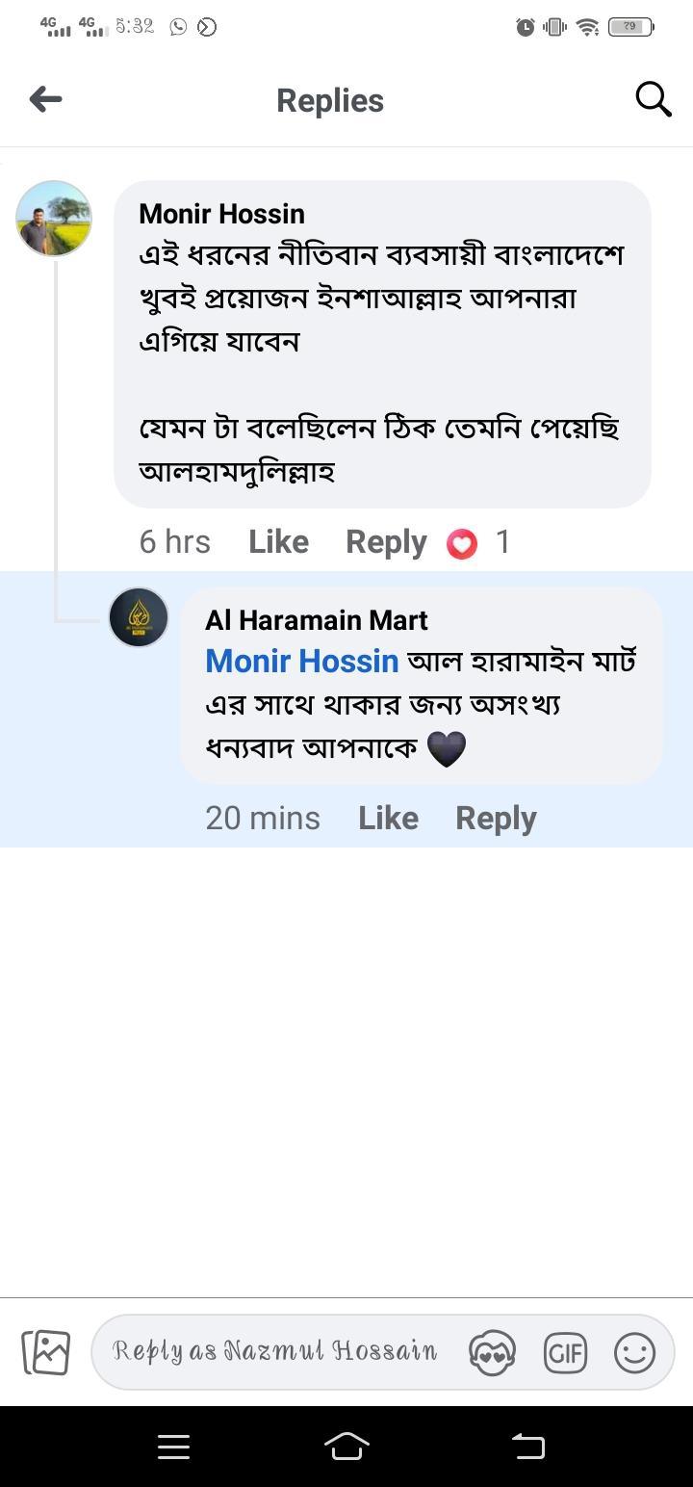Reply to Monir Hossin's comment

[x=386, y=542]
